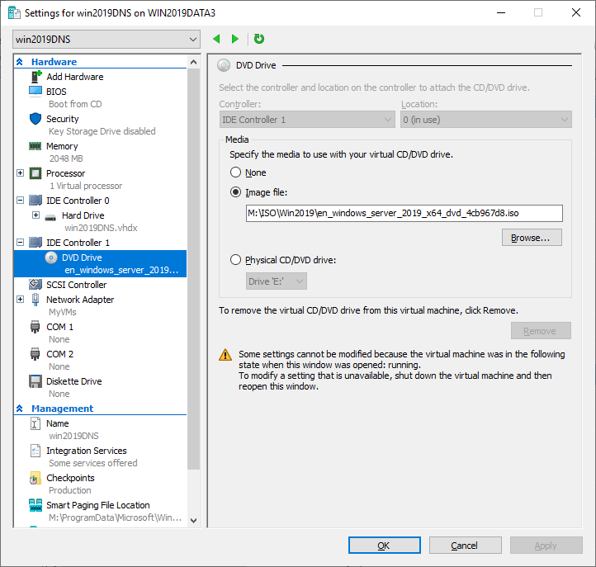Click the green back navigation arrow
Screen dimensions: 596x567
tap(216, 39)
